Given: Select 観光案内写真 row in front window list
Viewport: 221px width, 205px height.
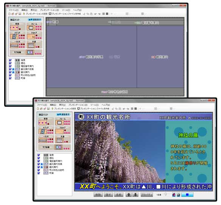Looking at the screenshot, I should [x=54, y=164].
